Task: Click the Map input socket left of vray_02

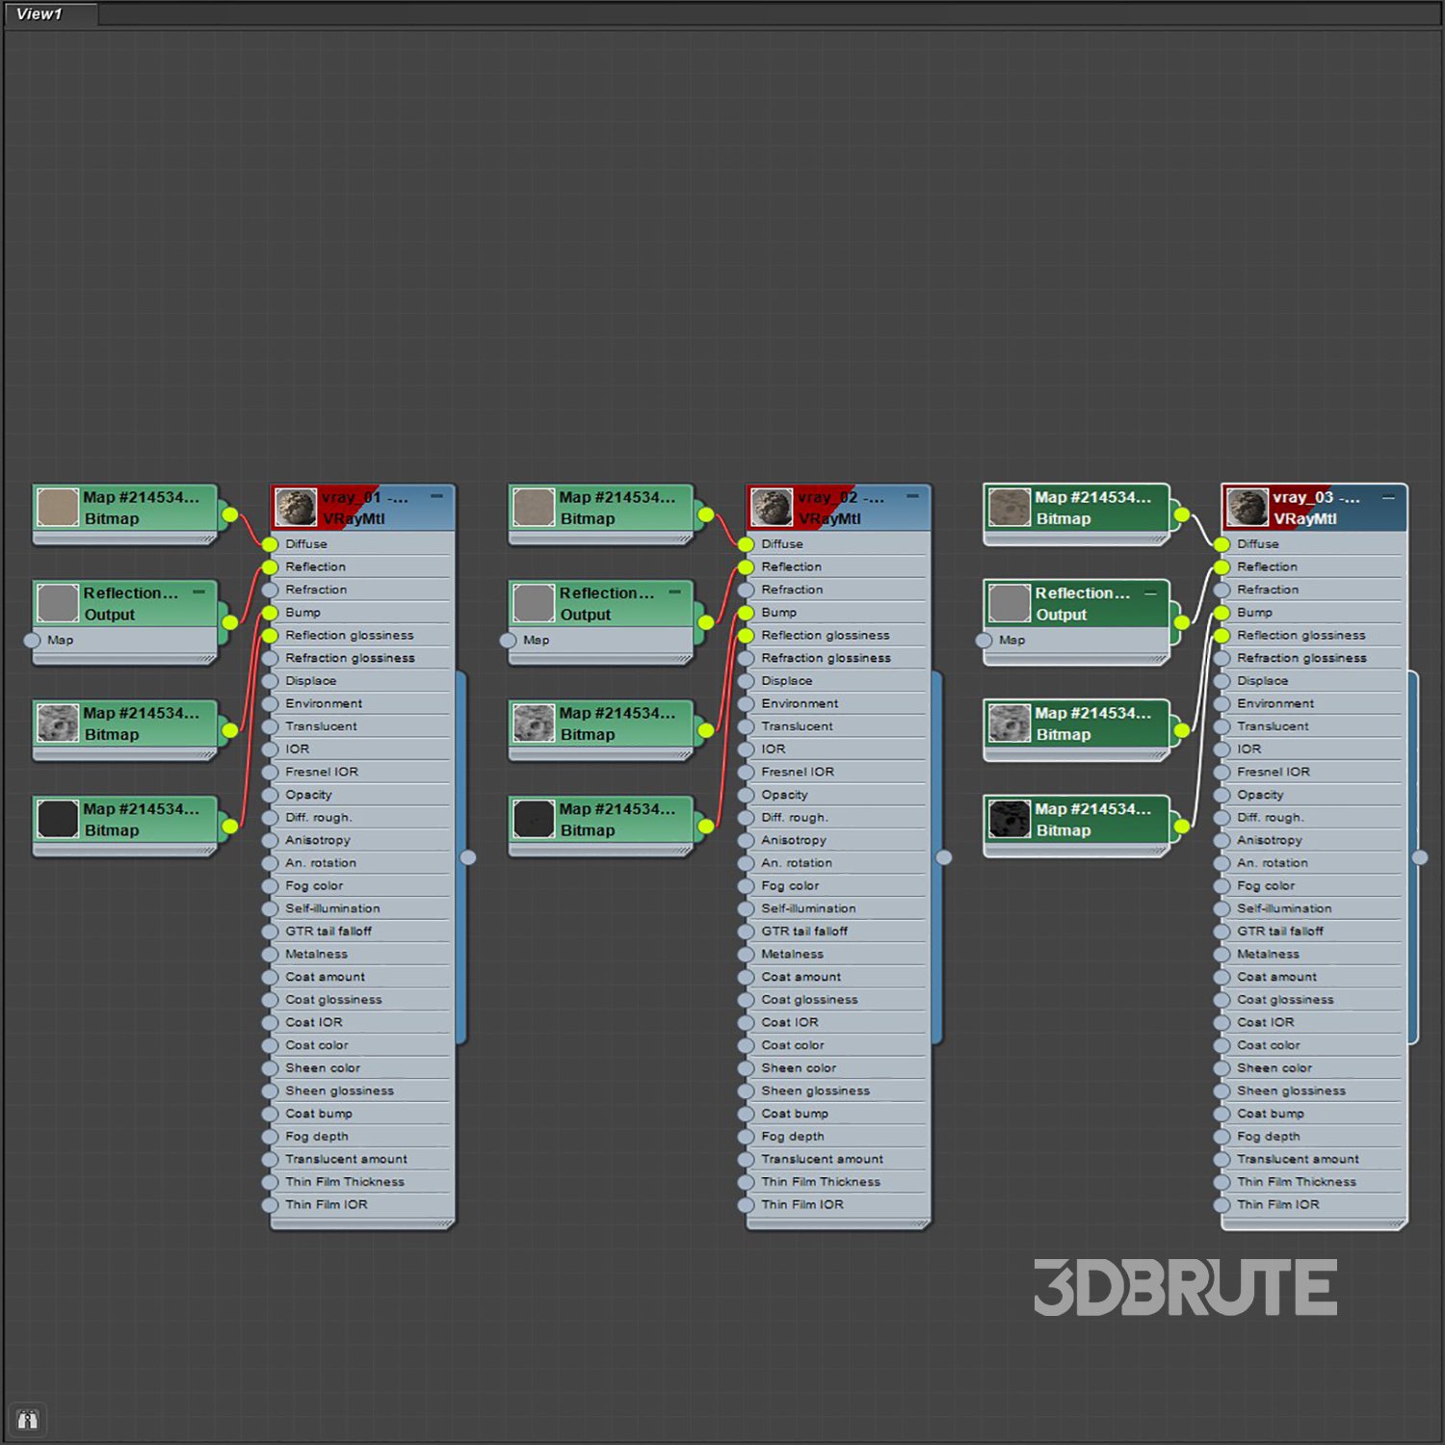Action: click(508, 641)
